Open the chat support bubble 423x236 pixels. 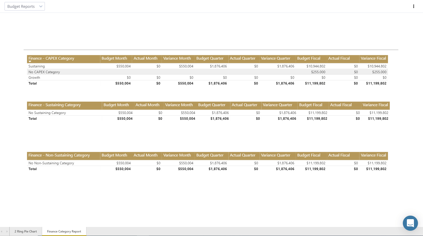click(410, 223)
